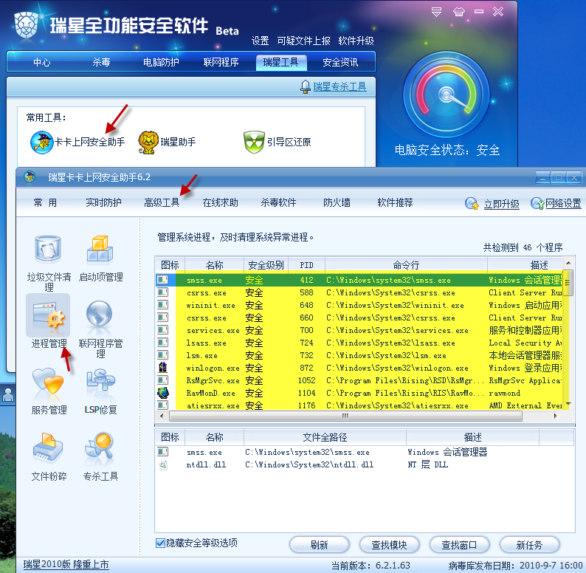
Task: Click process list vertical scrollbar down arrow
Action: pos(568,405)
